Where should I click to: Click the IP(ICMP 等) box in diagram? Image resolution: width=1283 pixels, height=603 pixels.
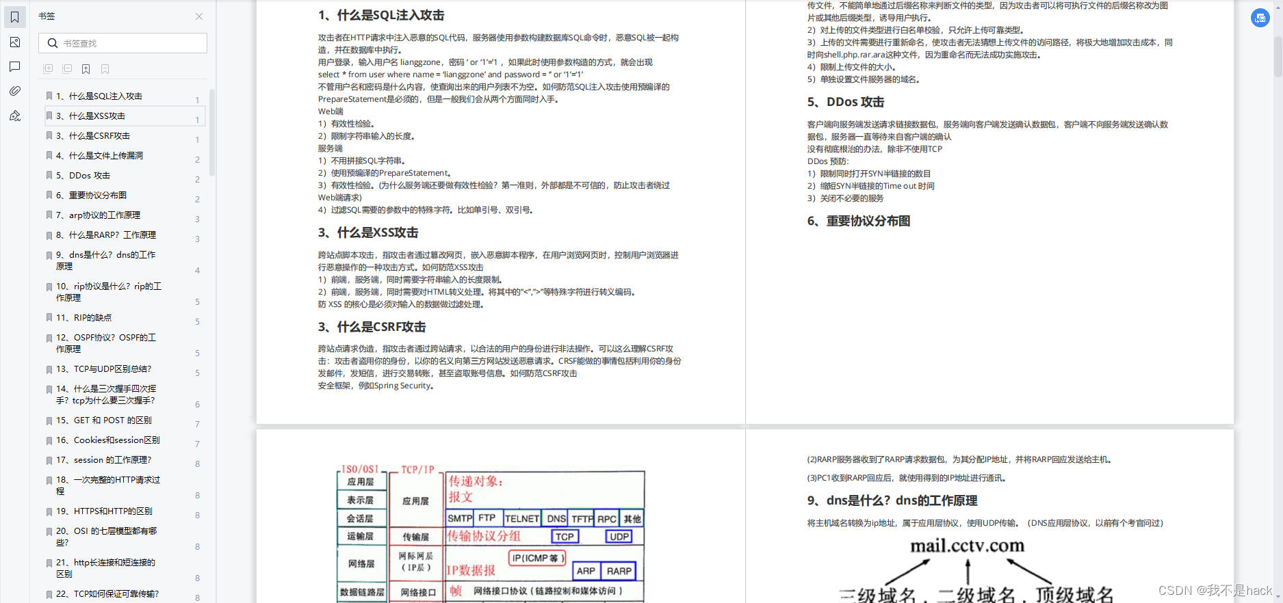[x=538, y=558]
